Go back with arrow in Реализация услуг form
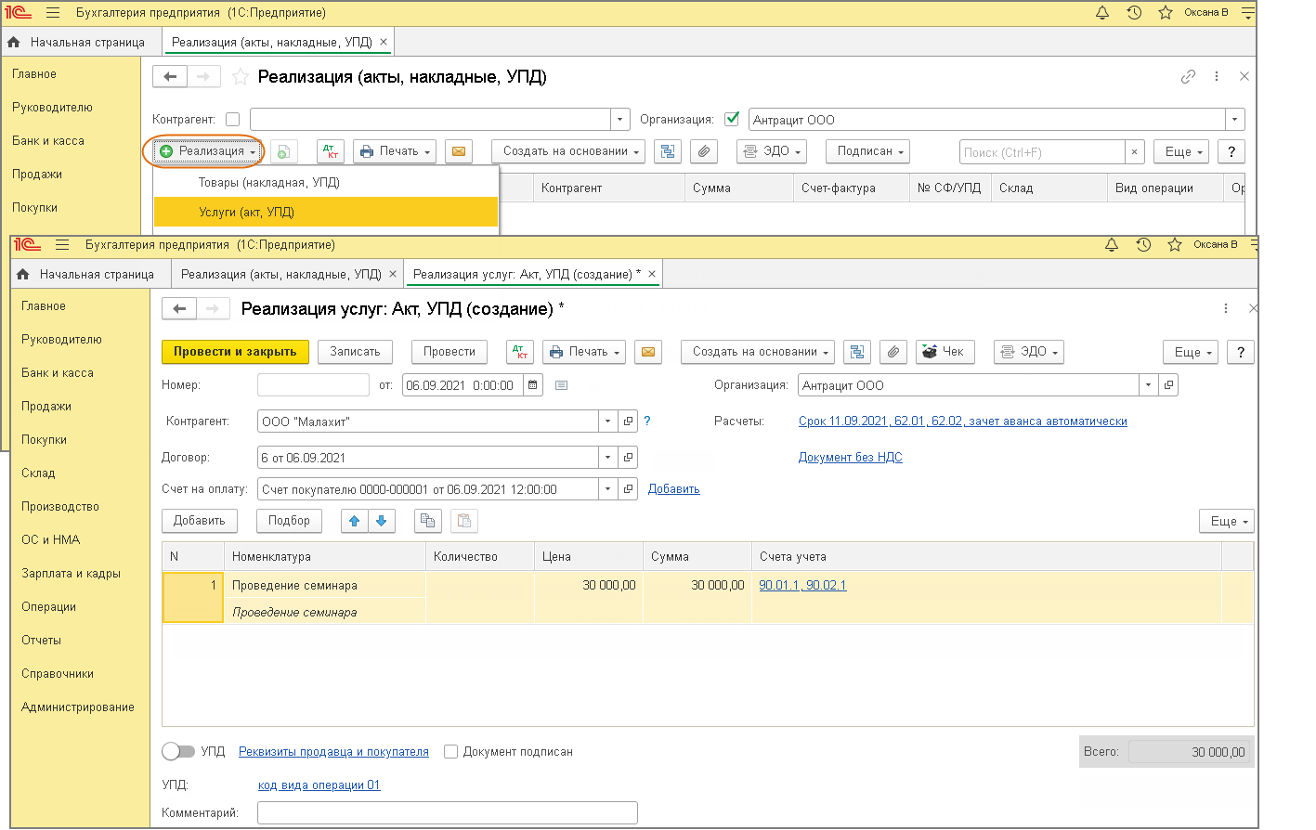 179,308
